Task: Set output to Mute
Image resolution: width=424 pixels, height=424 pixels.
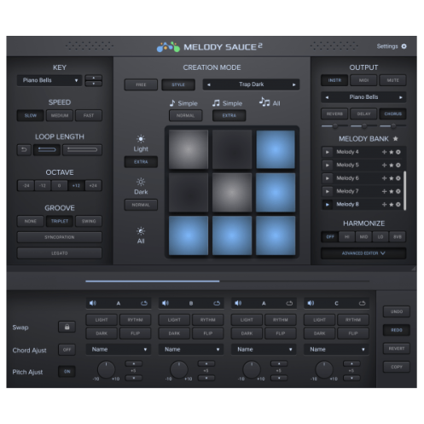Action: click(392, 80)
